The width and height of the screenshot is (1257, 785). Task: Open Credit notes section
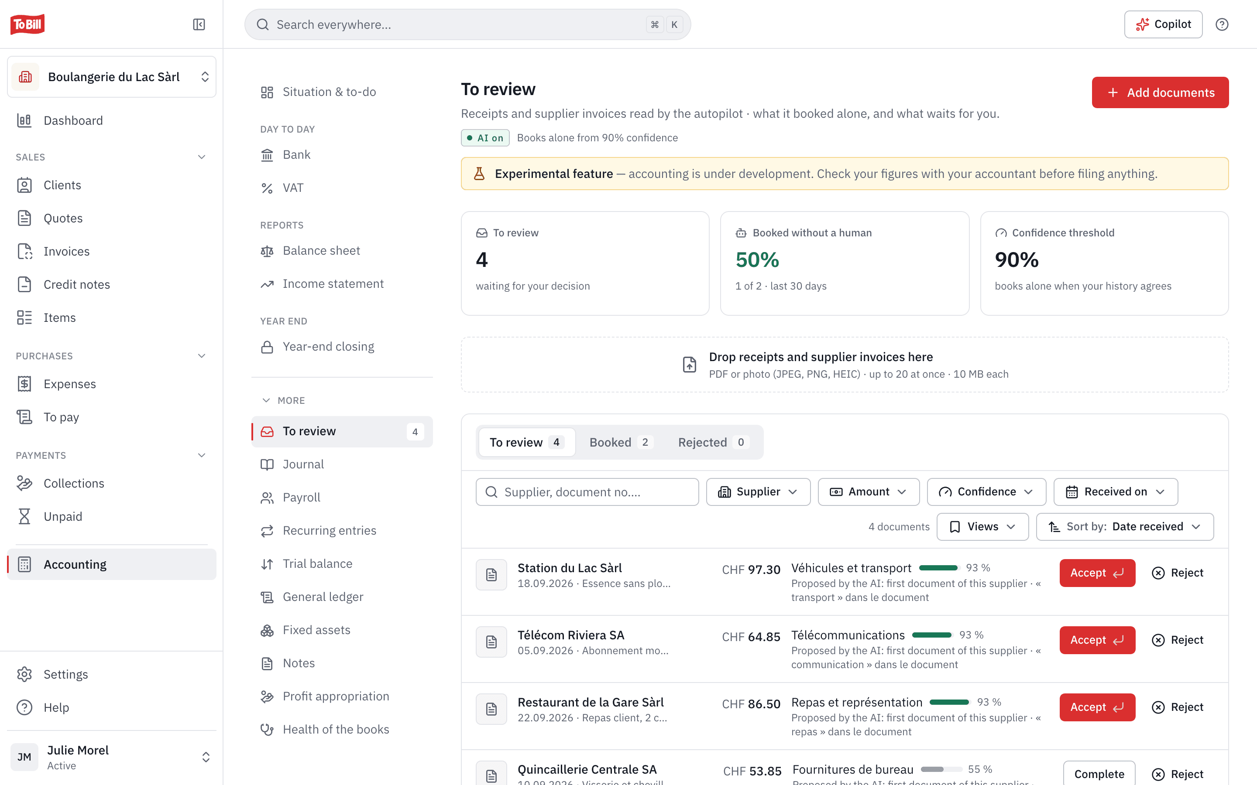pyautogui.click(x=112, y=284)
